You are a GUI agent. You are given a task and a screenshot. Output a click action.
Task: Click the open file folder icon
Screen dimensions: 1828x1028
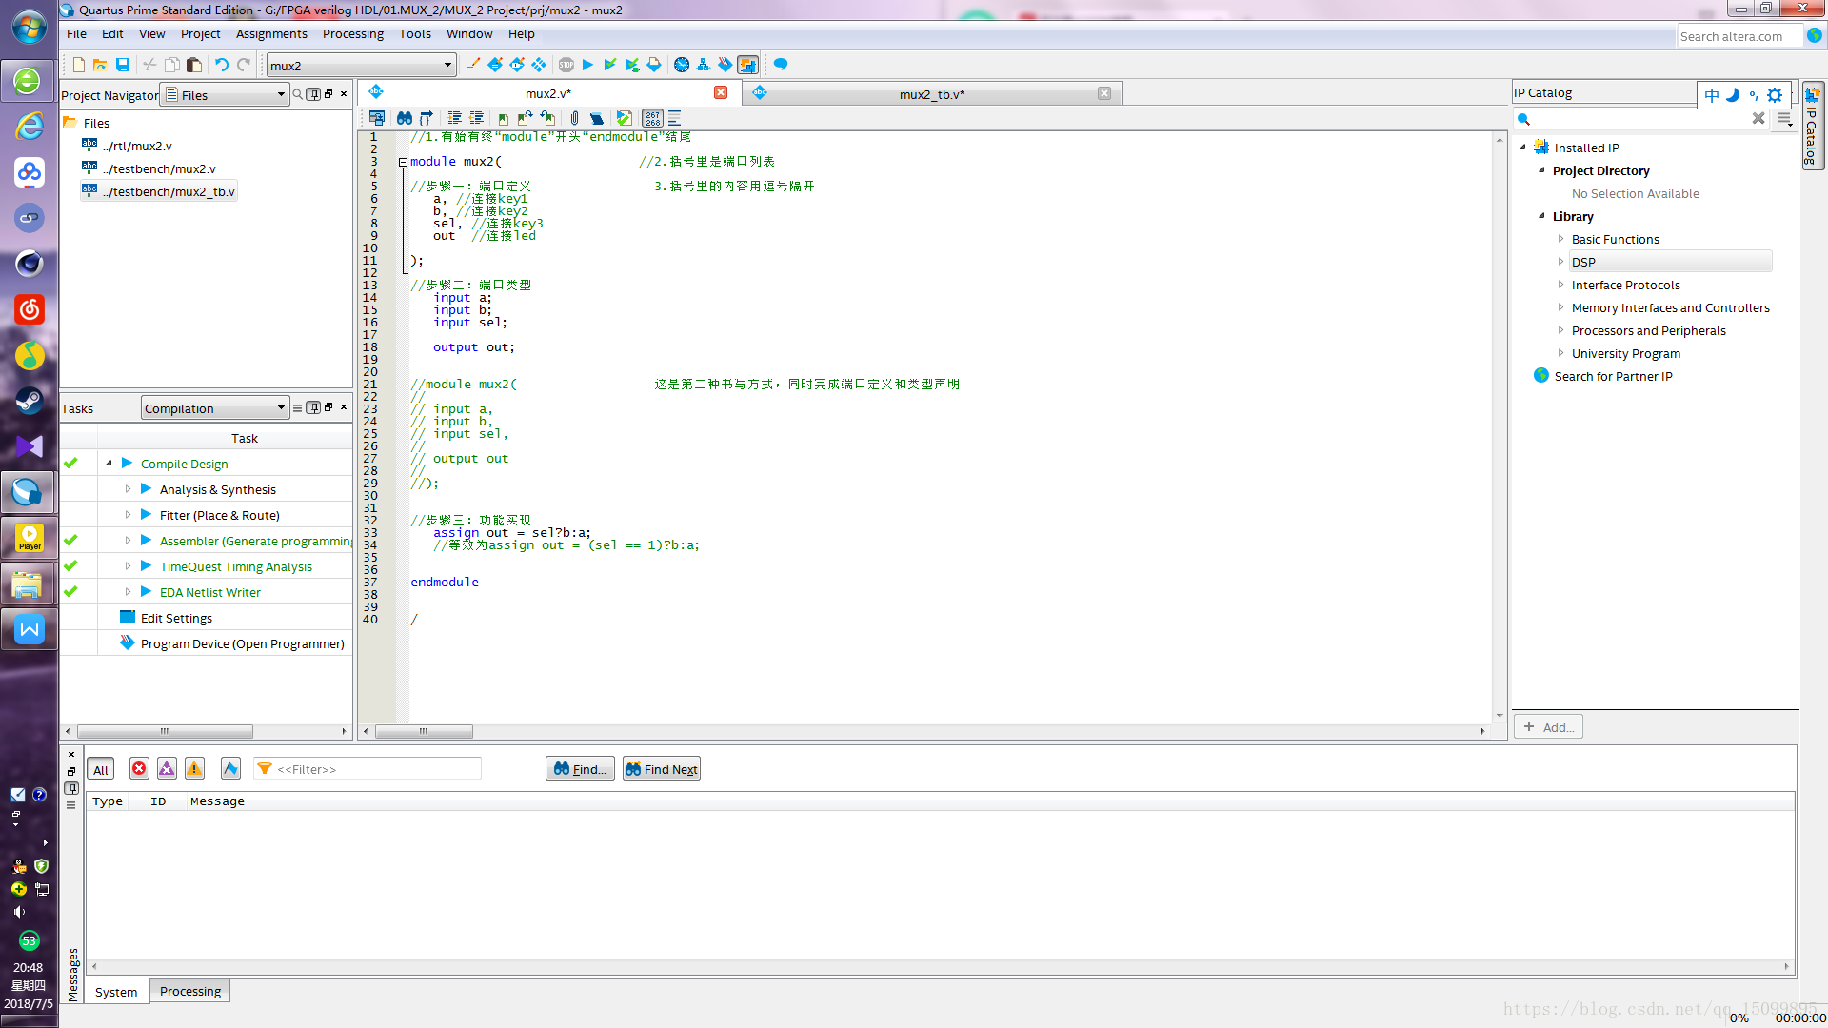click(100, 65)
